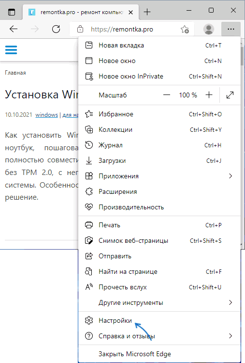245x363 pixels.
Task: Click the Favorites star icon in the menu
Action: click(x=89, y=114)
